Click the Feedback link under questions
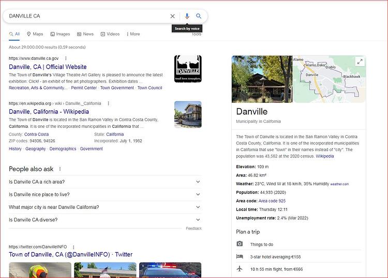This screenshot has width=388, height=278. click(194, 228)
